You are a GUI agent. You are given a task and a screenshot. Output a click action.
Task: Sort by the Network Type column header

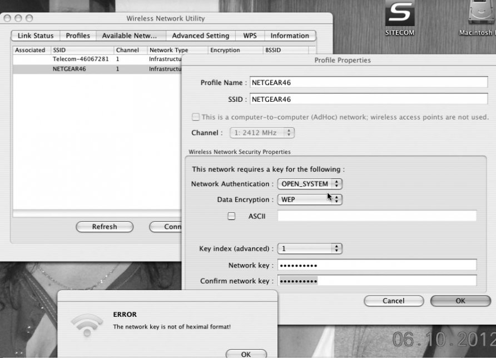pos(177,50)
